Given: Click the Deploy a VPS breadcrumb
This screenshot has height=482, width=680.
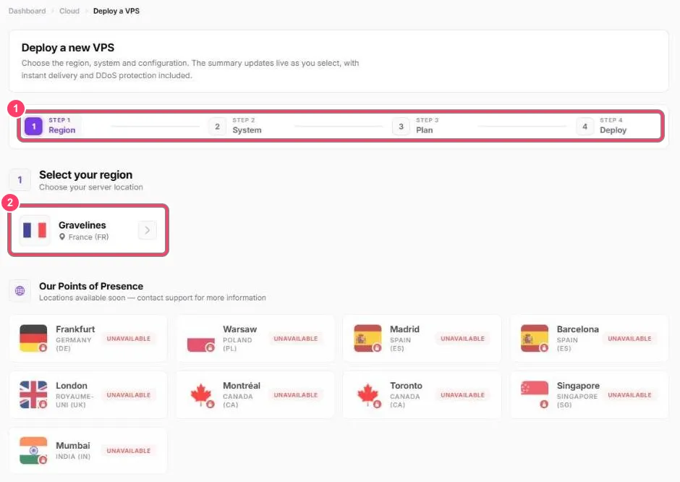Looking at the screenshot, I should tap(116, 11).
